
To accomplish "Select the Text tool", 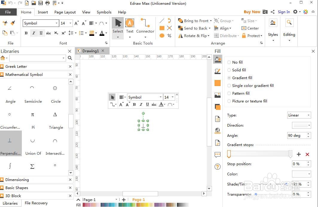I will tap(130, 26).
